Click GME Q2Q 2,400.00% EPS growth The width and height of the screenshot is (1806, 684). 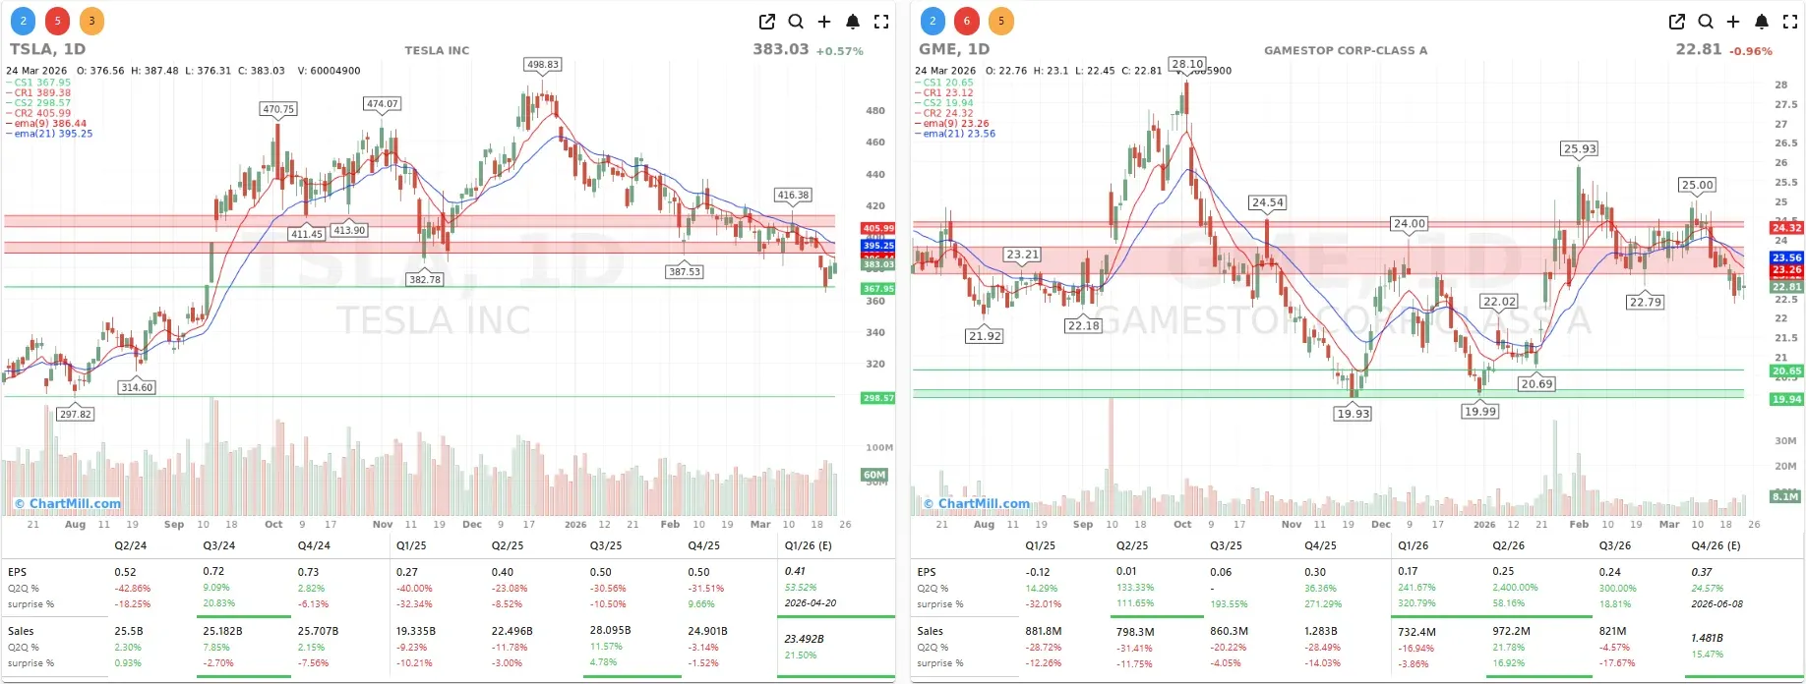1515,588
